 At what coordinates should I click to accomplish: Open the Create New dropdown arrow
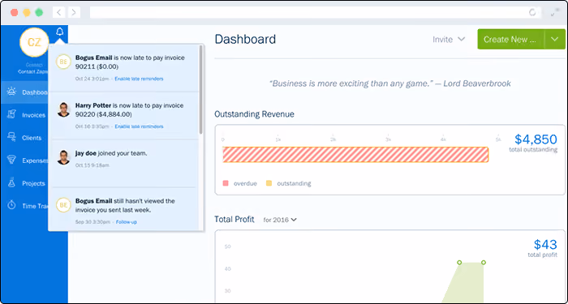555,39
